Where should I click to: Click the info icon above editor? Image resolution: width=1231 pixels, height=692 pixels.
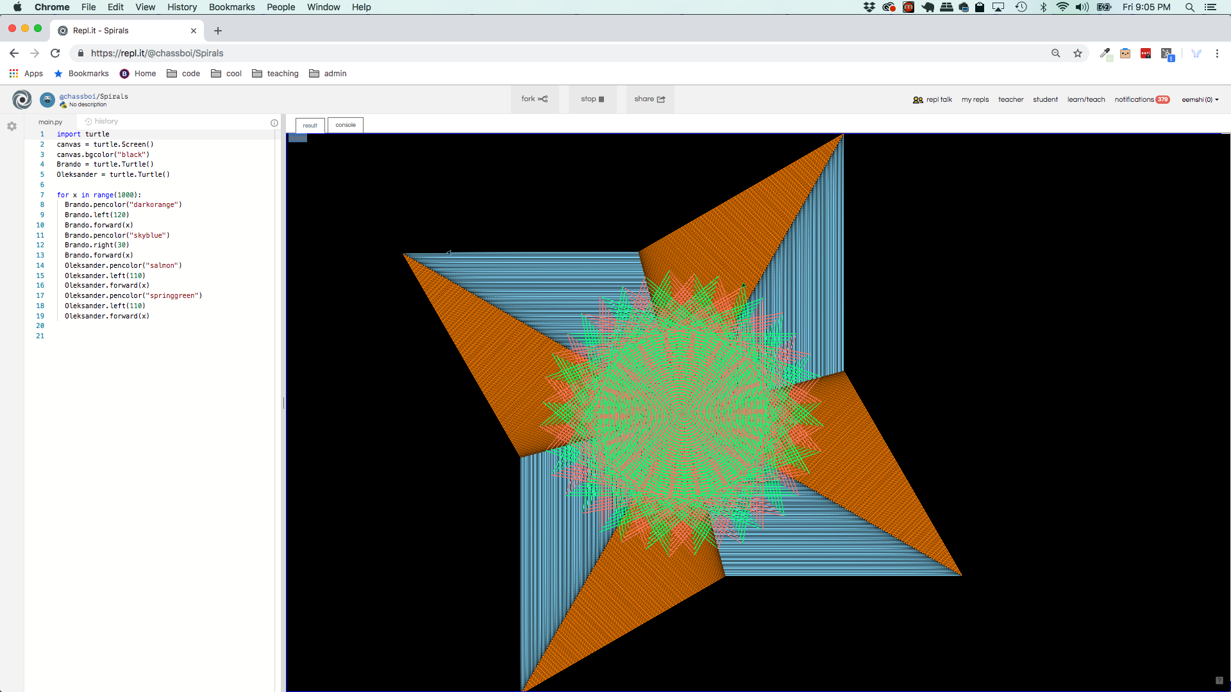coord(274,122)
